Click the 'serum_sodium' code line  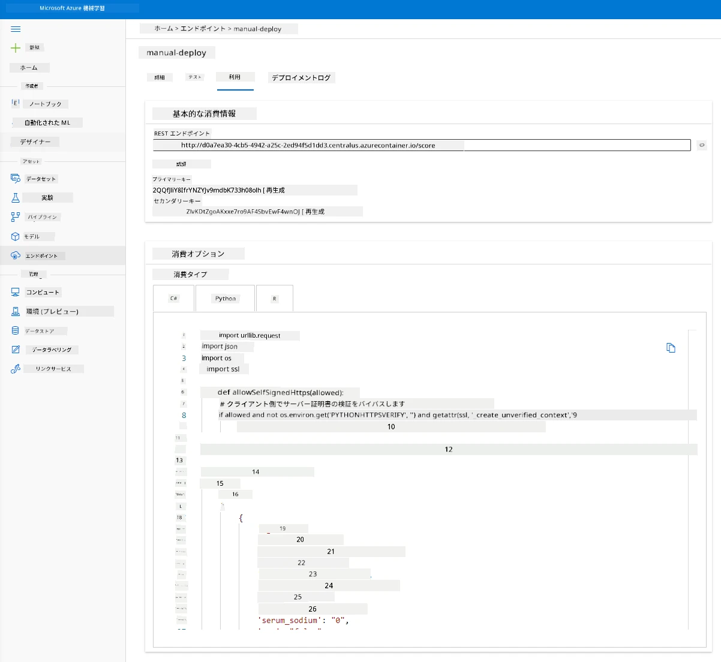pos(304,620)
